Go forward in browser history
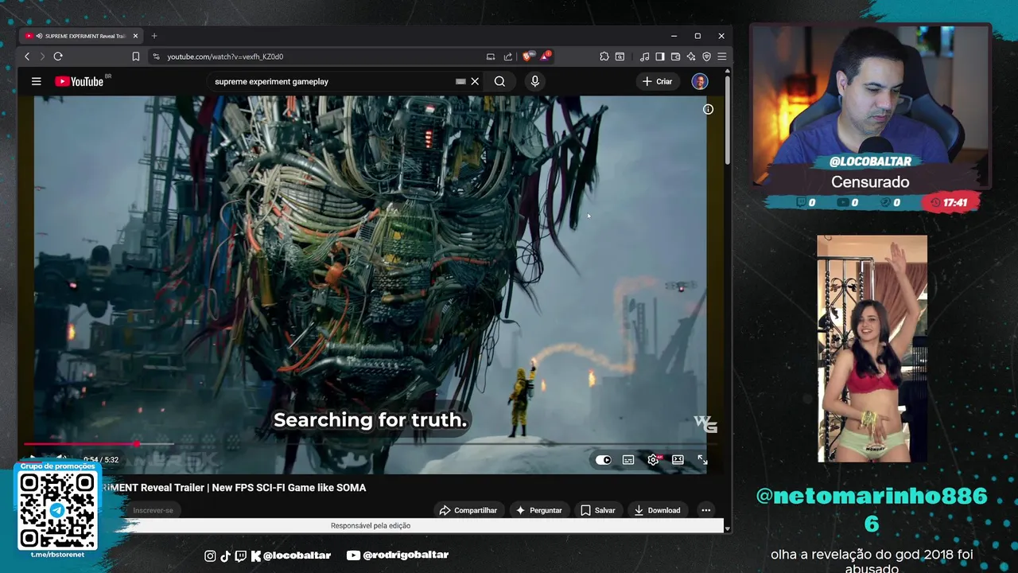Image resolution: width=1018 pixels, height=573 pixels. 41,57
